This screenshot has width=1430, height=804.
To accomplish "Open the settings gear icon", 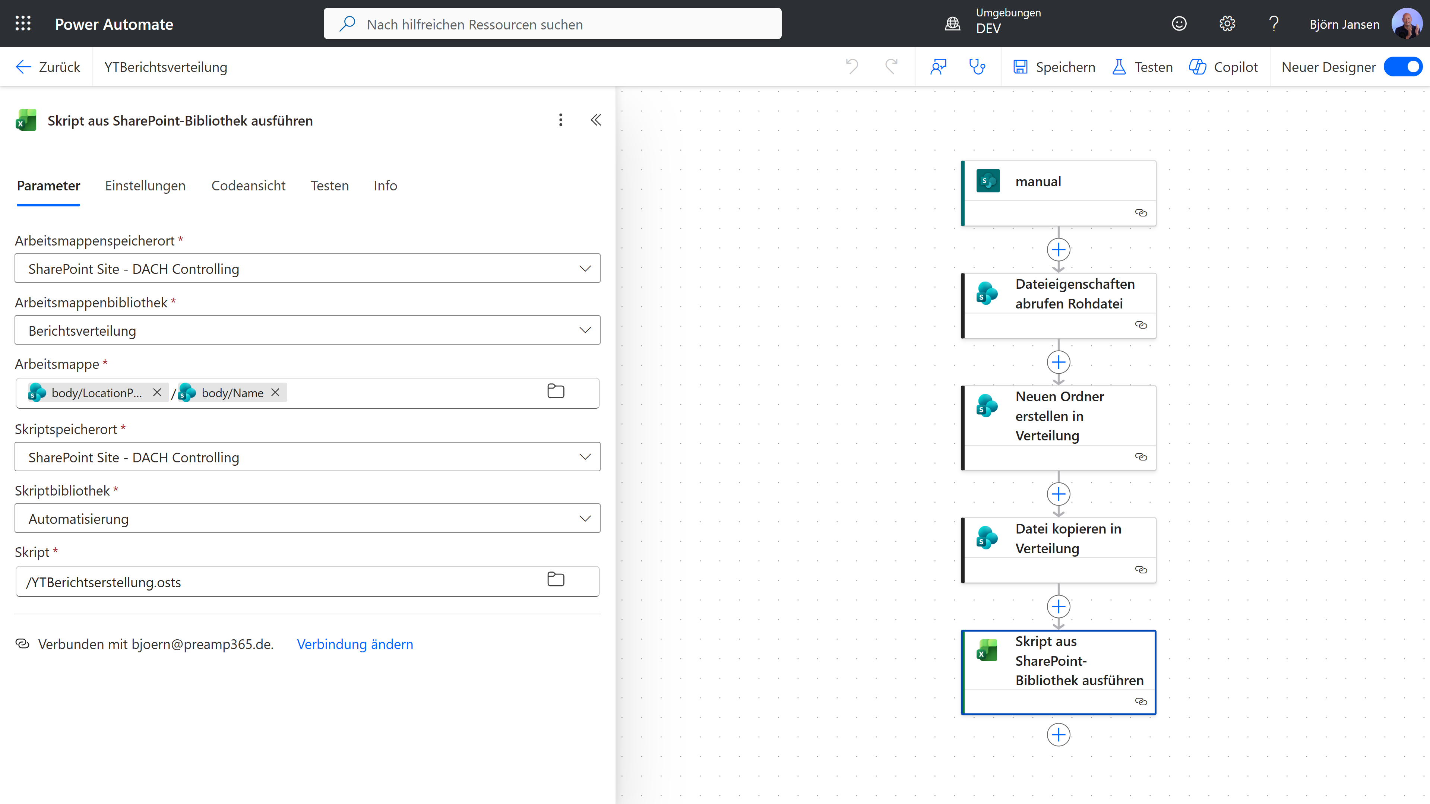I will 1227,23.
